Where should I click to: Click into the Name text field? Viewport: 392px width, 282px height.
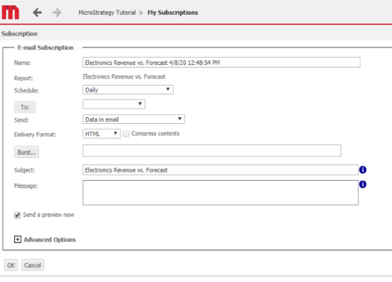click(221, 63)
